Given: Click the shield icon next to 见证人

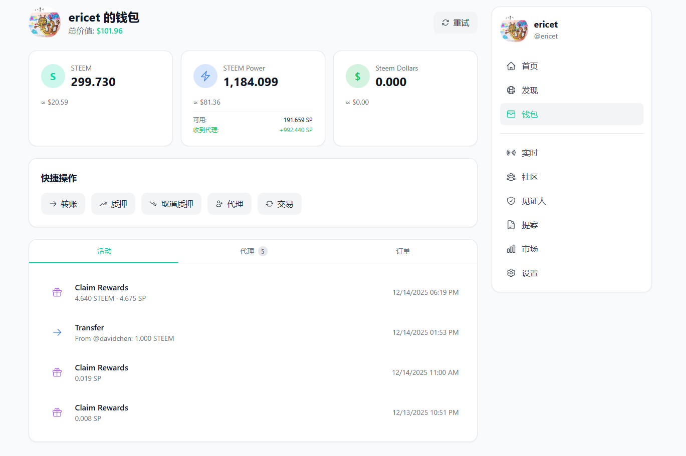Looking at the screenshot, I should (x=511, y=201).
